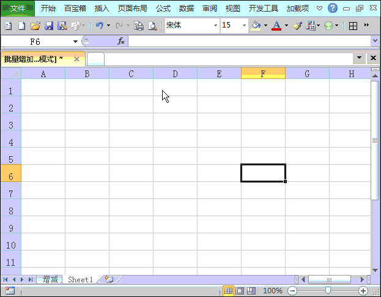Switch to the 百宝箱 tab

pyautogui.click(x=75, y=9)
